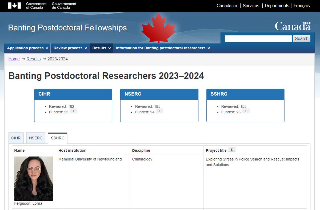
Task: Open footnote 2 next to Project title
Action: pos(231,150)
